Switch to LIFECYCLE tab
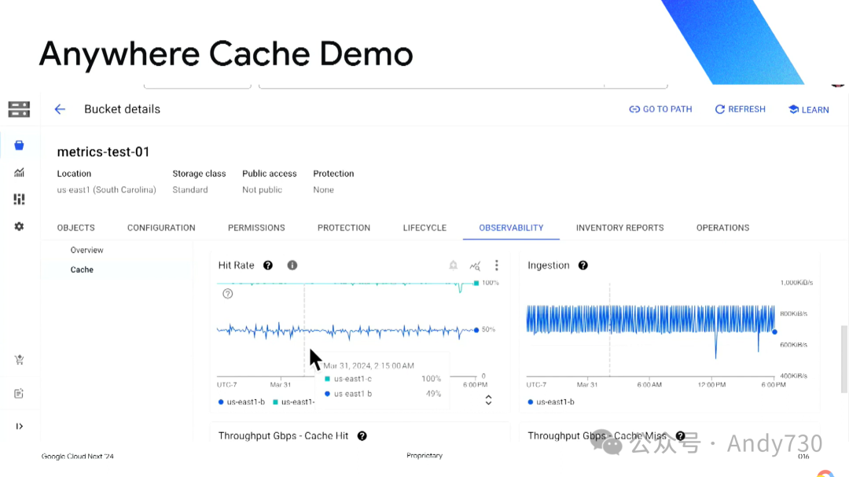This screenshot has width=849, height=477. (x=424, y=228)
